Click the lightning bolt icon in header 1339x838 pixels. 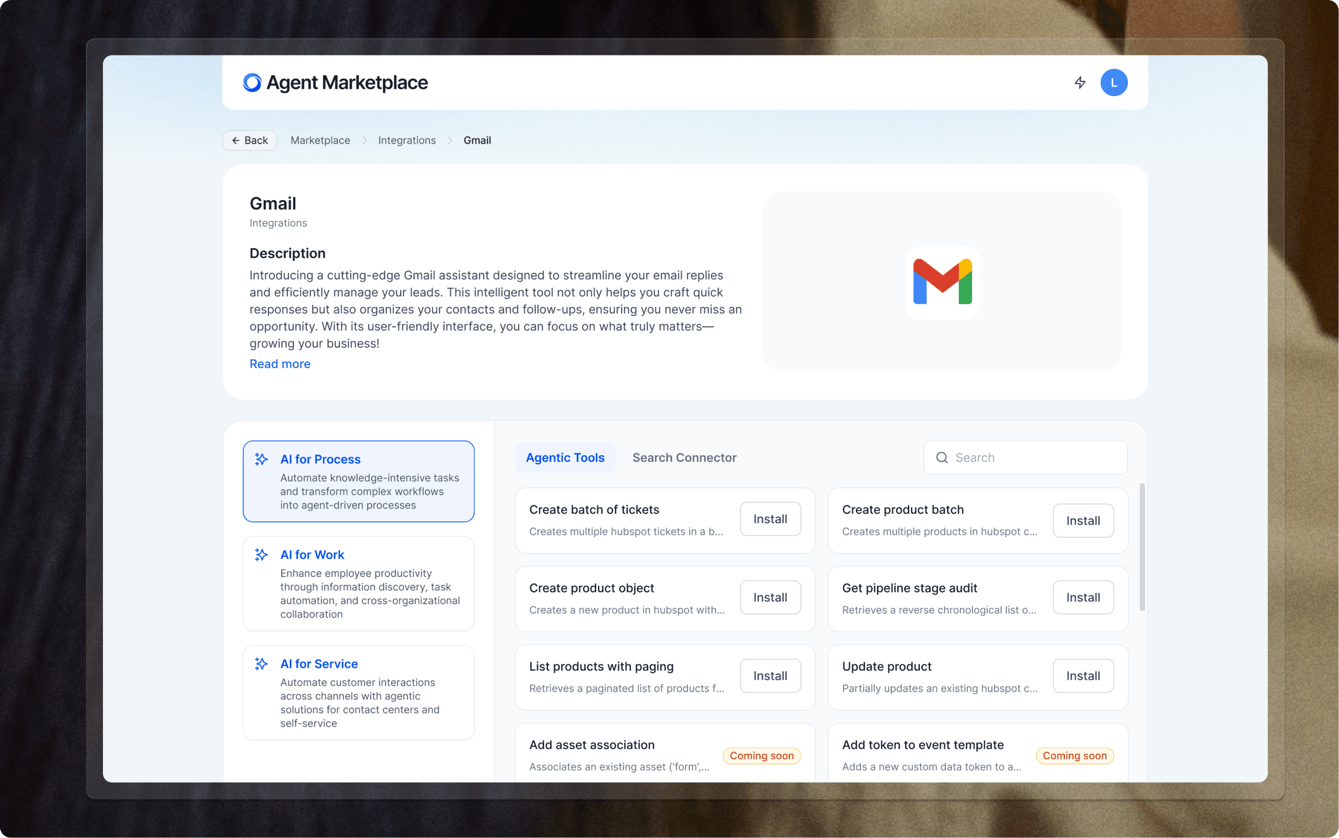(1080, 83)
